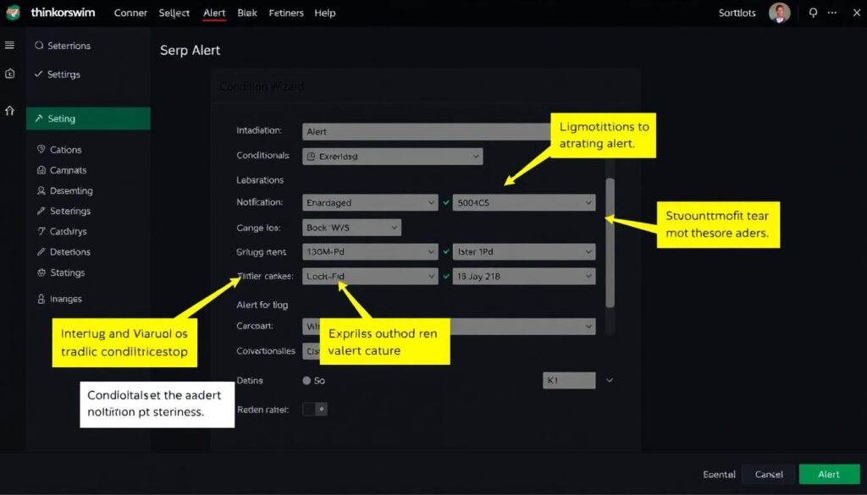Open the Ister 1Pd dropdown
Screen dimensions: 867x495
coord(524,252)
